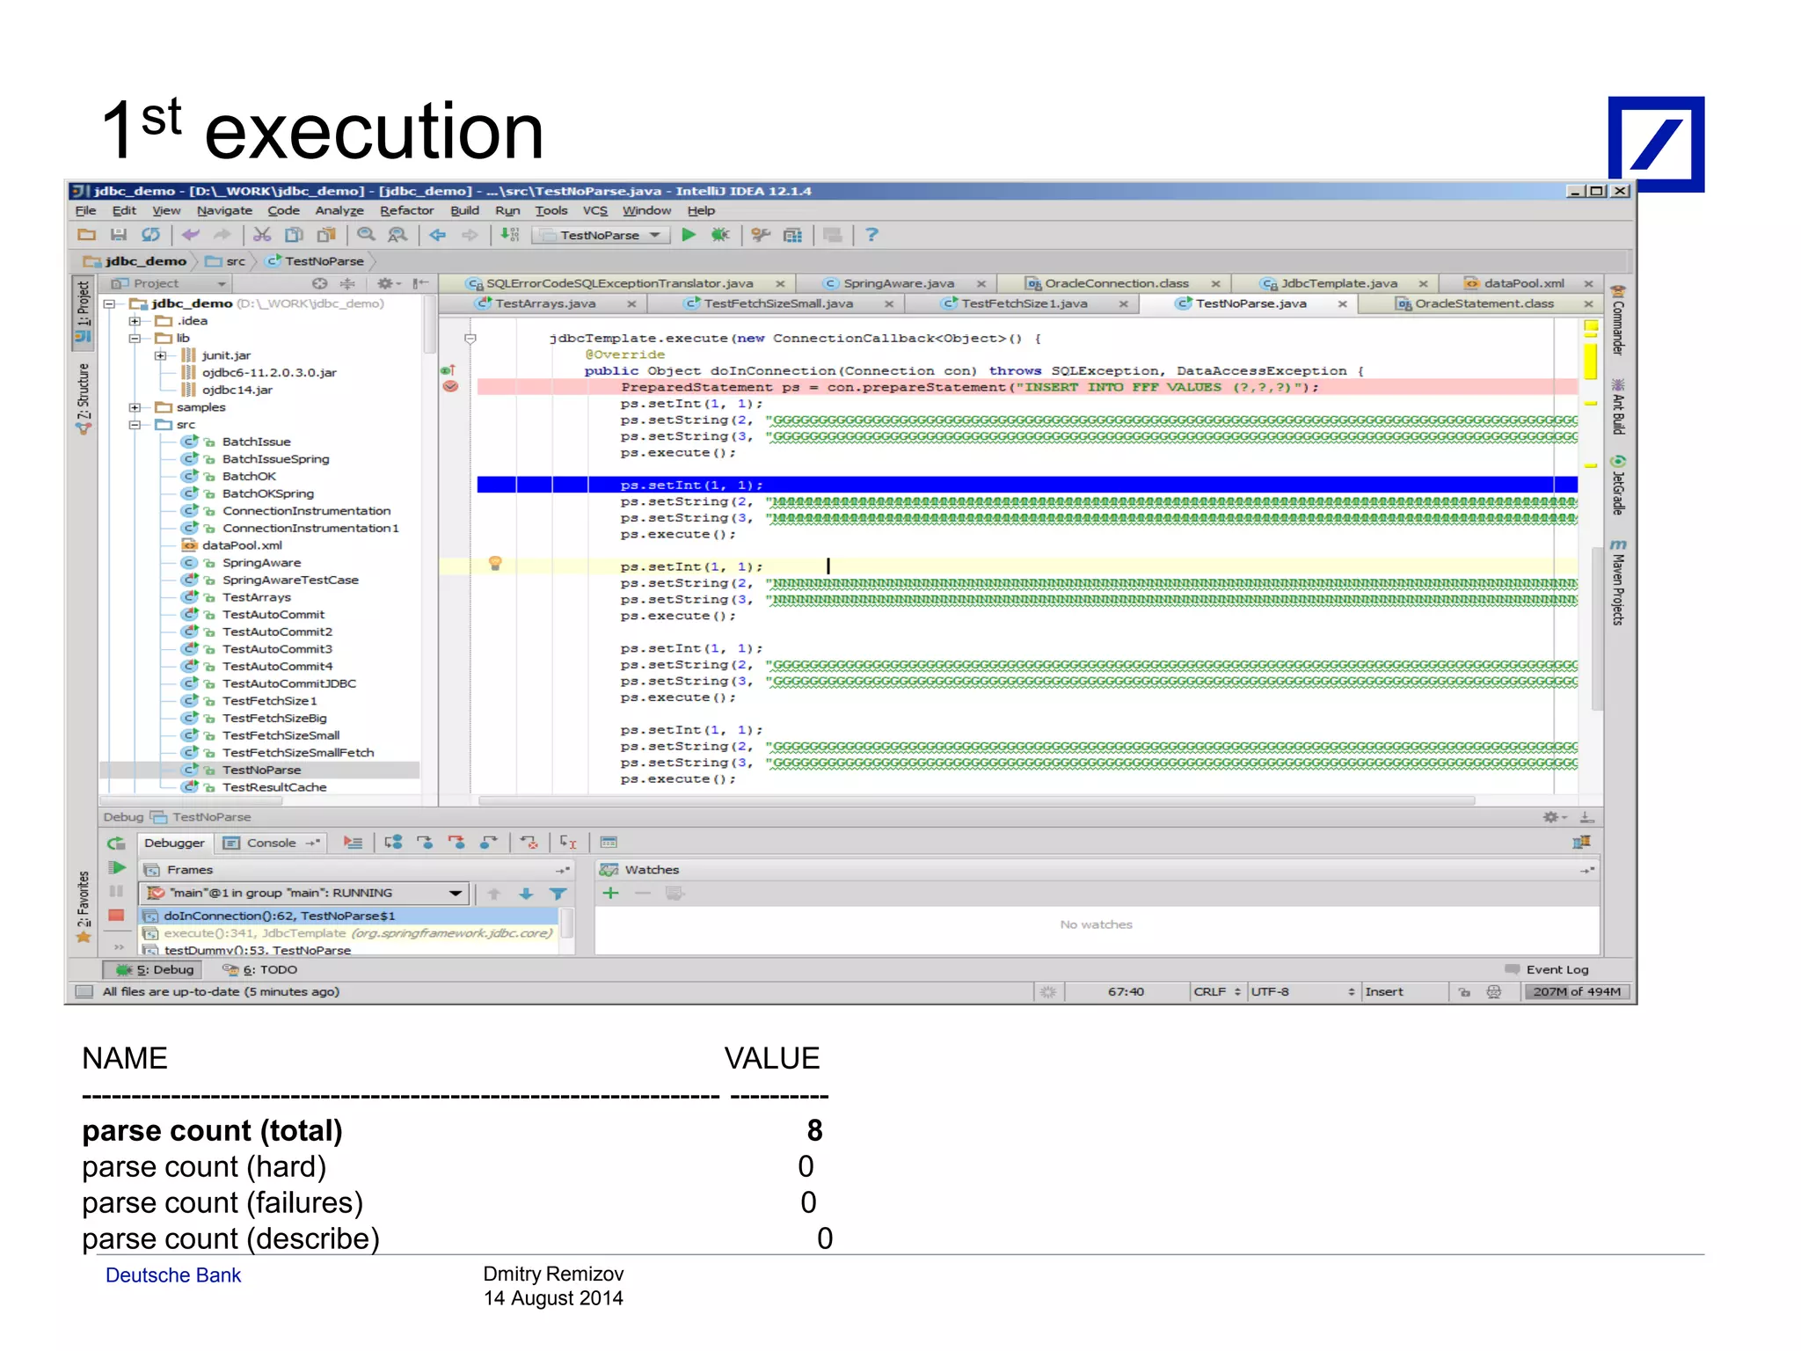Expand the samples folder node
Image resolution: width=1801 pixels, height=1351 pixels.
click(134, 407)
